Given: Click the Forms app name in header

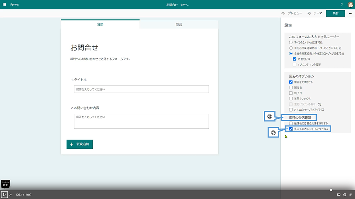Looking at the screenshot, I should [15, 5].
